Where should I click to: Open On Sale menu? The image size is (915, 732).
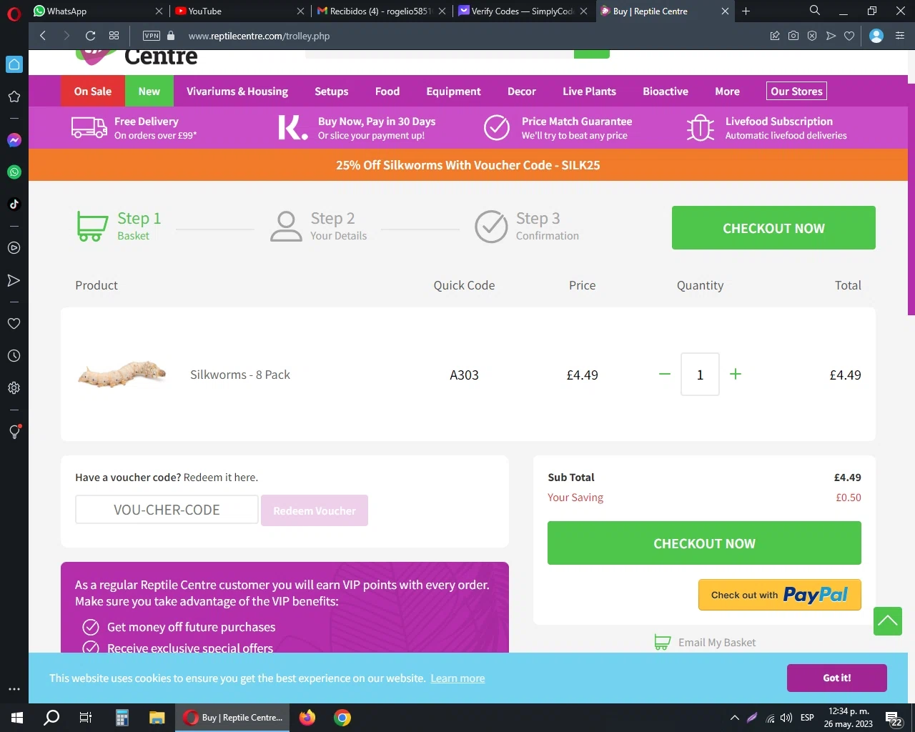(93, 91)
